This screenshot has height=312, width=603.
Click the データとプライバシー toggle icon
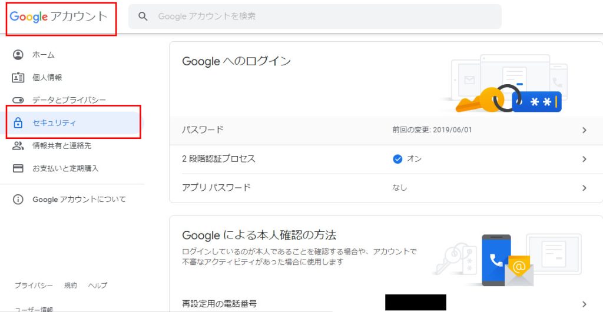[18, 100]
